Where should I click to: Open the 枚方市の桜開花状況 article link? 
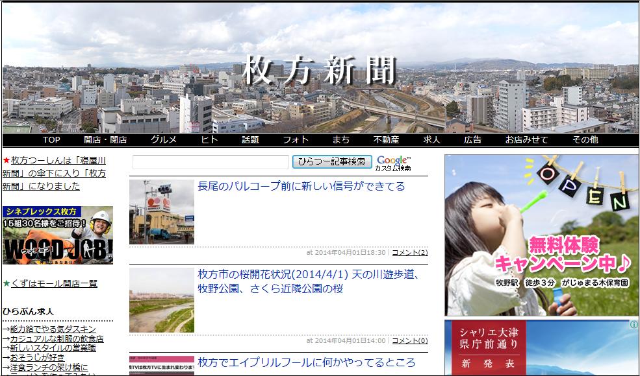pyautogui.click(x=309, y=281)
